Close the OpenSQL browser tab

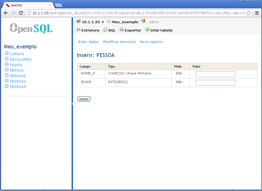[50, 5]
